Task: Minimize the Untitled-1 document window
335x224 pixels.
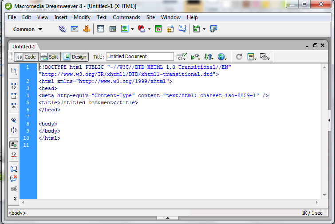Action: point(307,46)
